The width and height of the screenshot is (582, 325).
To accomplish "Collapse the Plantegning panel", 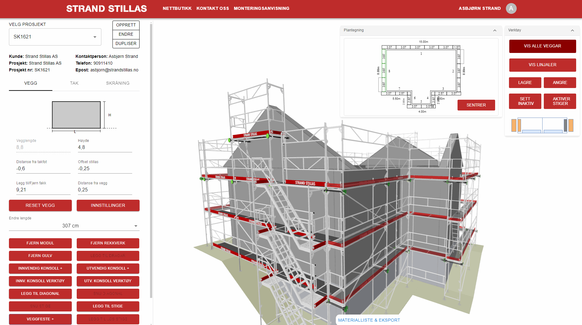I will click(x=494, y=30).
